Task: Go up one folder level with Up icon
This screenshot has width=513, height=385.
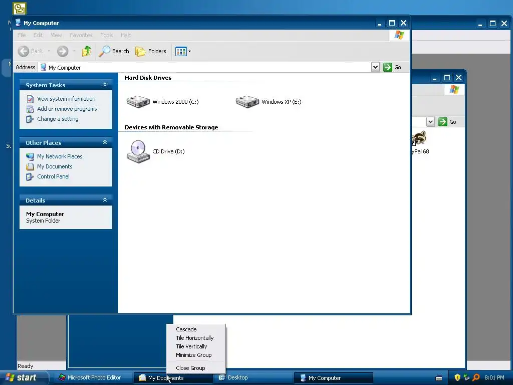Action: click(87, 51)
